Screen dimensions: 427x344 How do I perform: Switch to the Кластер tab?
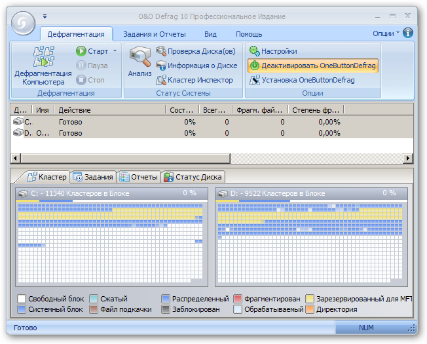click(x=46, y=177)
